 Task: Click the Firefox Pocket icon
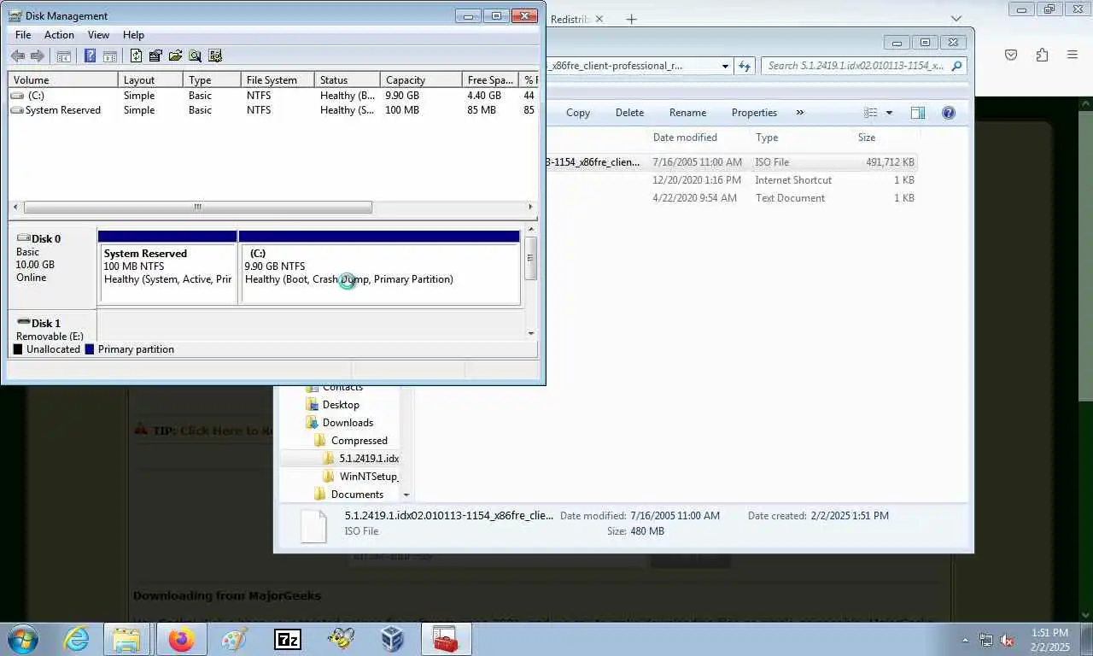(1011, 55)
